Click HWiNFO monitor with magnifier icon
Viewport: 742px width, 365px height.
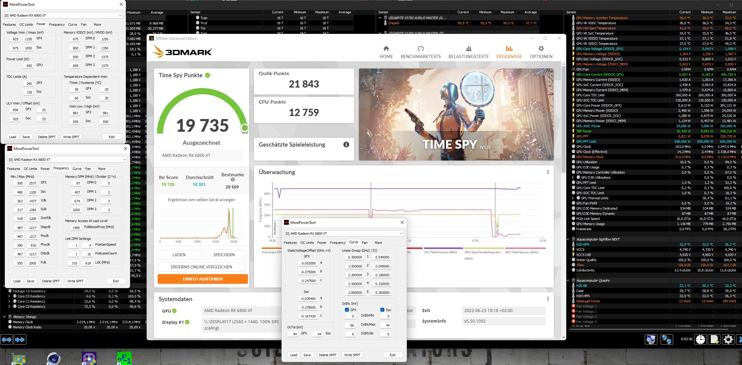[651, 340]
